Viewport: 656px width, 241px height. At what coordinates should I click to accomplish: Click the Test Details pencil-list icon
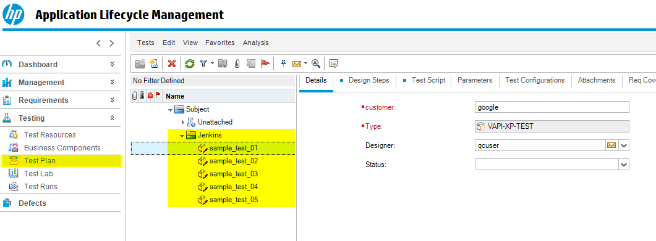(333, 63)
